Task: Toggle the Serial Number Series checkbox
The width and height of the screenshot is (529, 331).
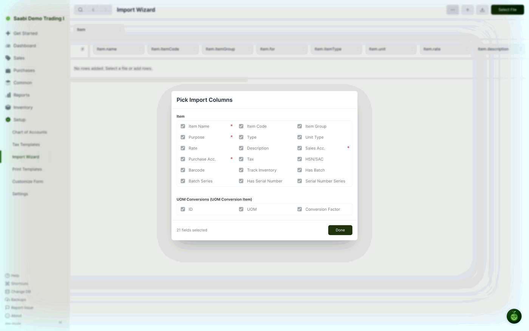Action: tap(300, 181)
